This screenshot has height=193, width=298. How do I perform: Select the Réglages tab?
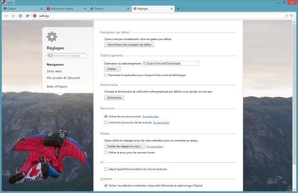pyautogui.click(x=153, y=8)
